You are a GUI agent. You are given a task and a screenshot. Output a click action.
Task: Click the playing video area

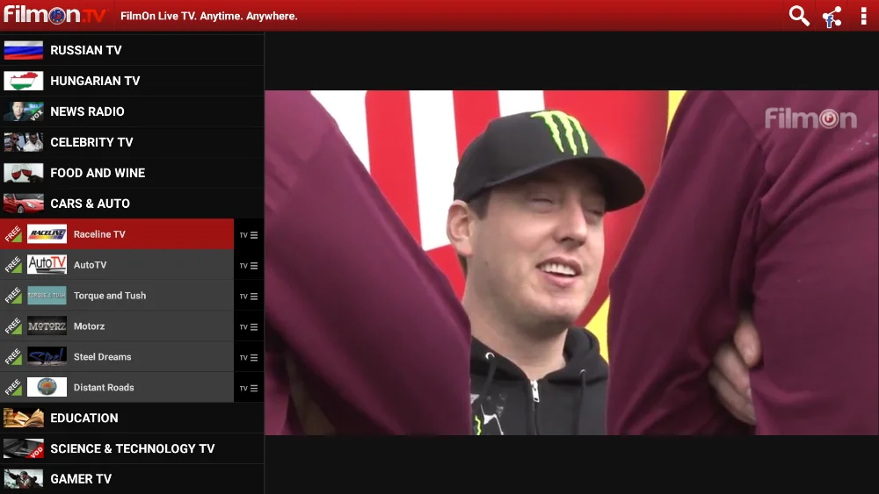coord(571,262)
